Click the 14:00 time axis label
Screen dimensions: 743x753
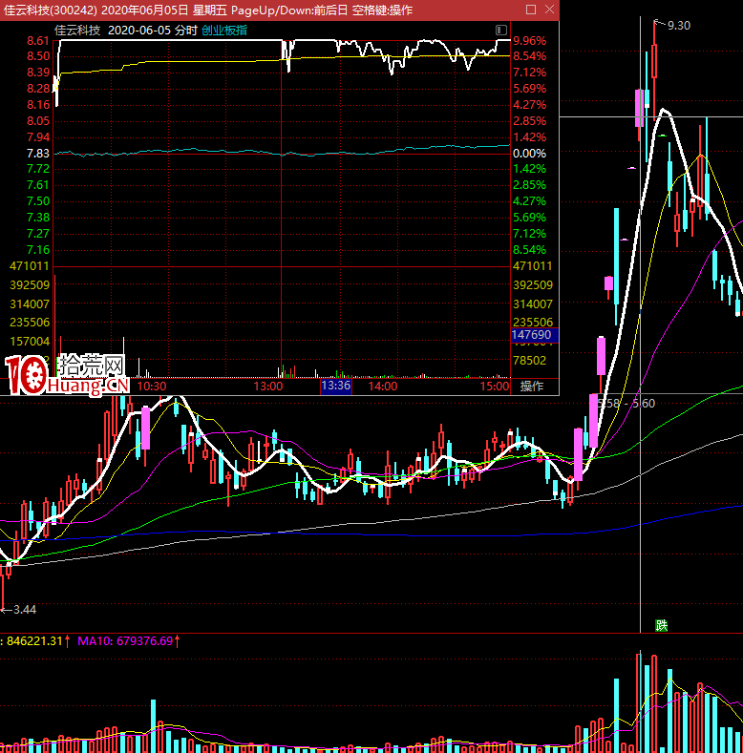(383, 387)
